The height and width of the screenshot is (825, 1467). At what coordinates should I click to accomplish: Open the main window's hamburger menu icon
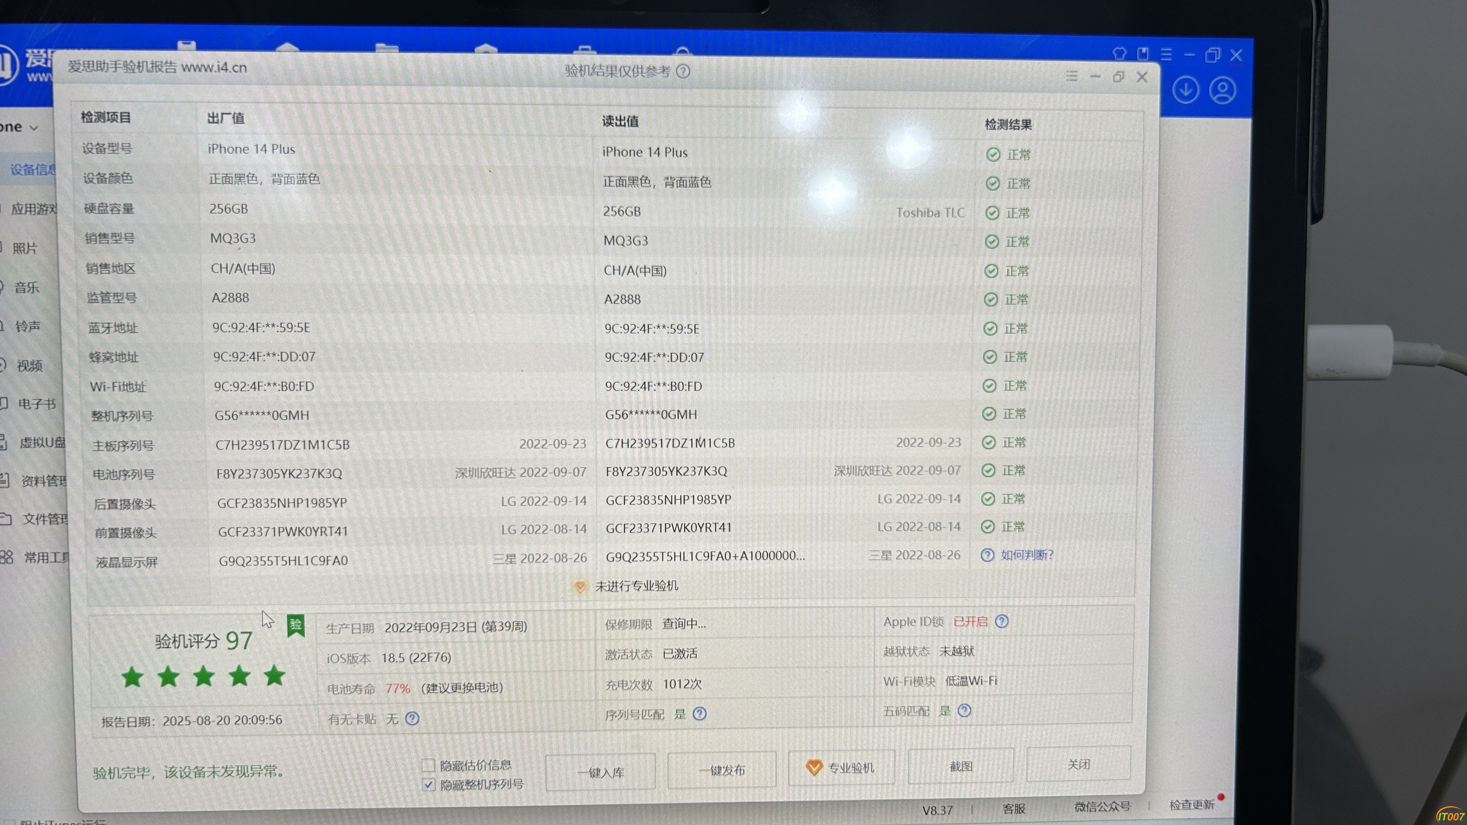point(1166,54)
